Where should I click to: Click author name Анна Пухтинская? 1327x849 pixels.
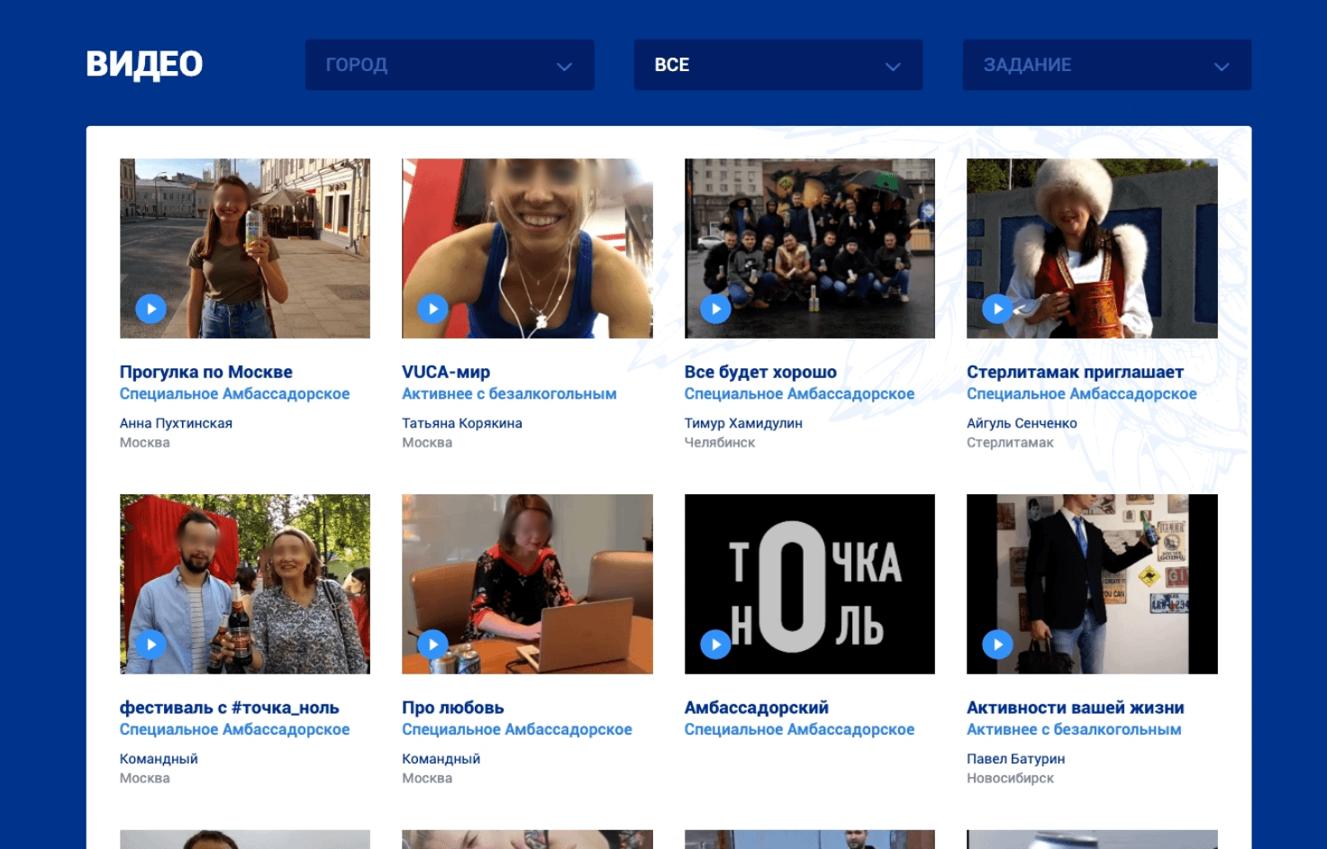[176, 423]
